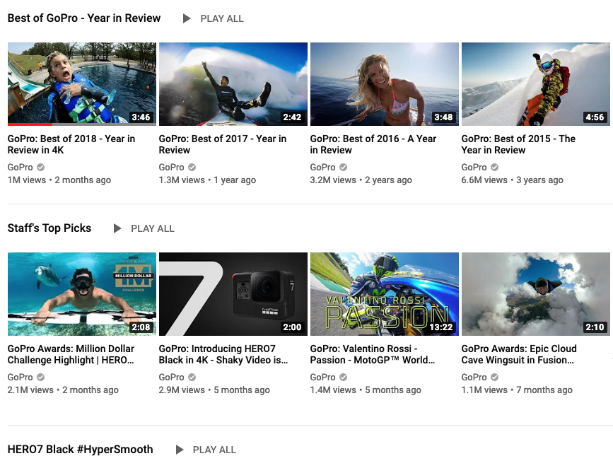Click verified badge under Best of 2018 video

click(41, 168)
